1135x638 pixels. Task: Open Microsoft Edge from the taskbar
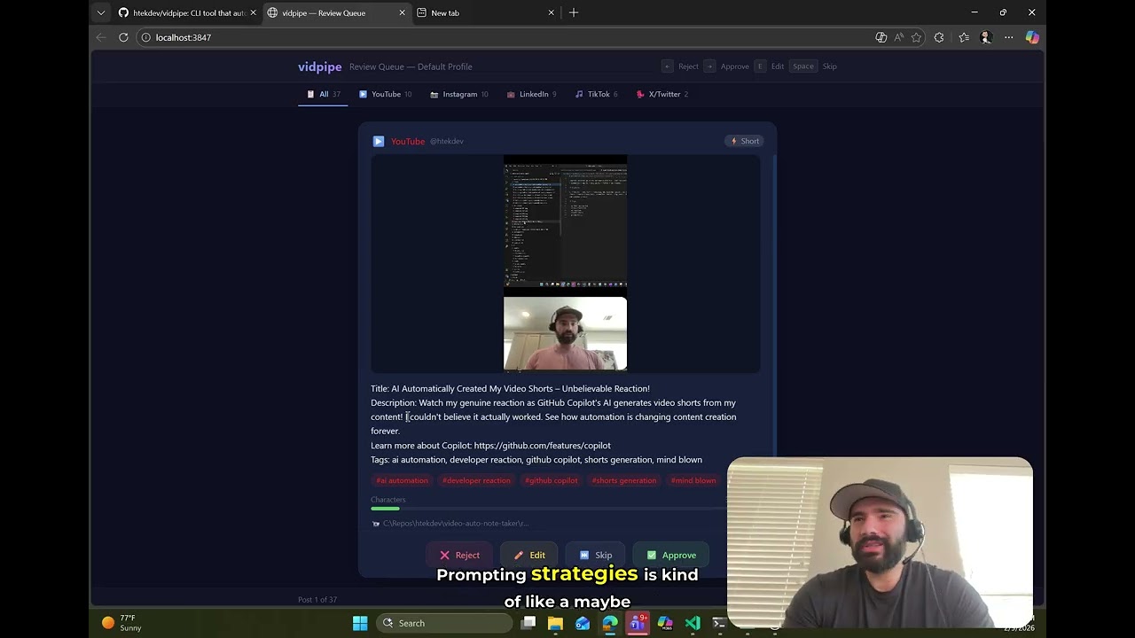coord(610,623)
